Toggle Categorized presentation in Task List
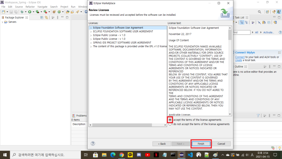The height and width of the screenshot is (159, 282). (x=242, y=22)
